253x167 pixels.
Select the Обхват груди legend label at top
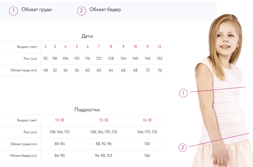coord(37,10)
